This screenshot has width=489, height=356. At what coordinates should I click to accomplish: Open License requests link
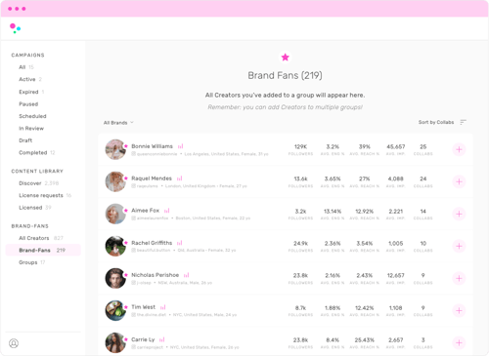[x=41, y=195]
